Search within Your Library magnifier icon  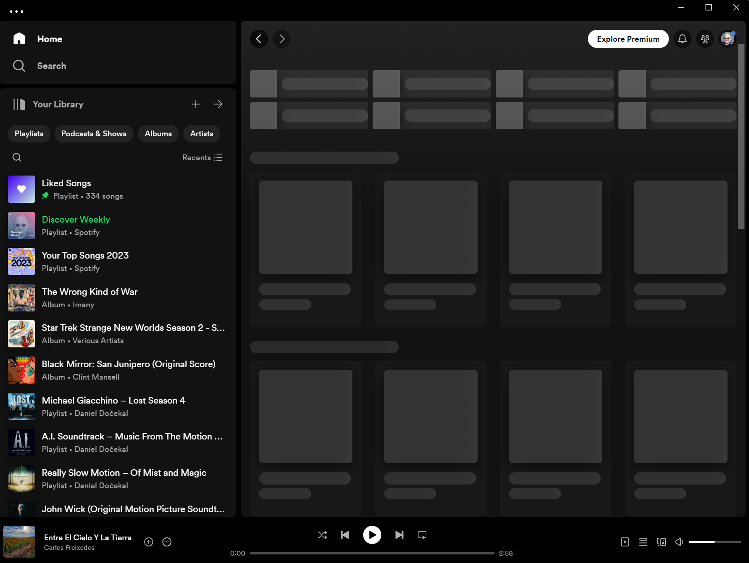click(x=17, y=157)
